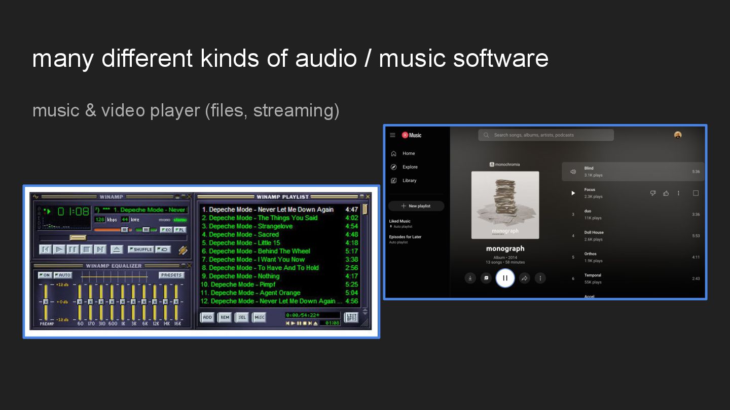This screenshot has width=730, height=410.
Task: Click the equalizer PREAMP slider handle
Action: 46,302
